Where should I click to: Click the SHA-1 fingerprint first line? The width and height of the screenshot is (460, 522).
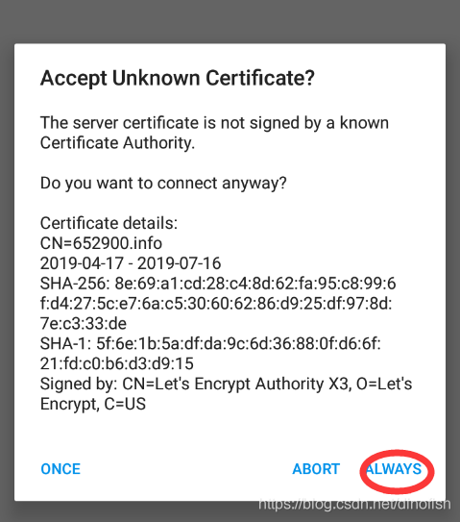tap(210, 343)
